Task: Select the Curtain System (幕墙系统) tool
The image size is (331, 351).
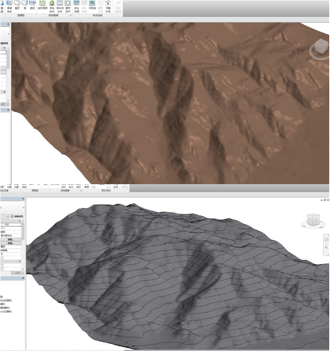Action: (x=9, y=6)
